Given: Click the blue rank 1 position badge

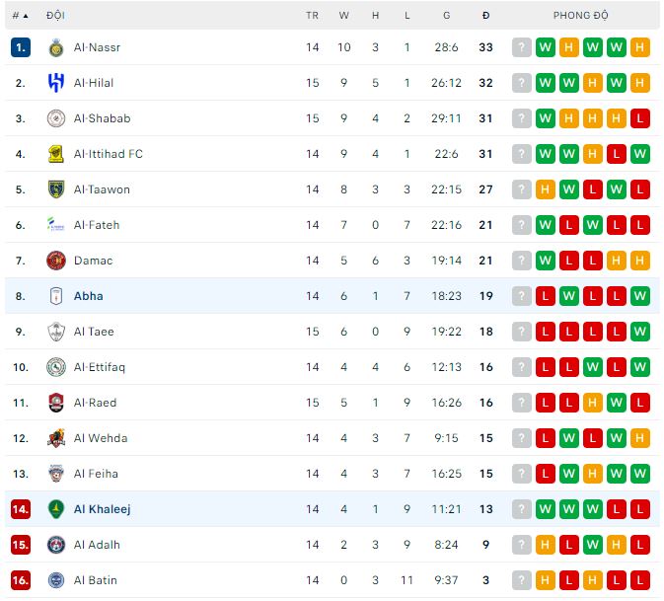Looking at the screenshot, I should click(x=21, y=47).
